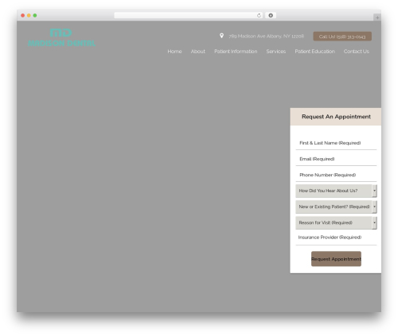This screenshot has width=398, height=336.
Task: Click the Request An Appointment heading
Action: (x=336, y=117)
